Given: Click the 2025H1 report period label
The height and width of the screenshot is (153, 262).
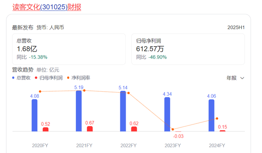Looking at the screenshot, I should [x=236, y=27].
